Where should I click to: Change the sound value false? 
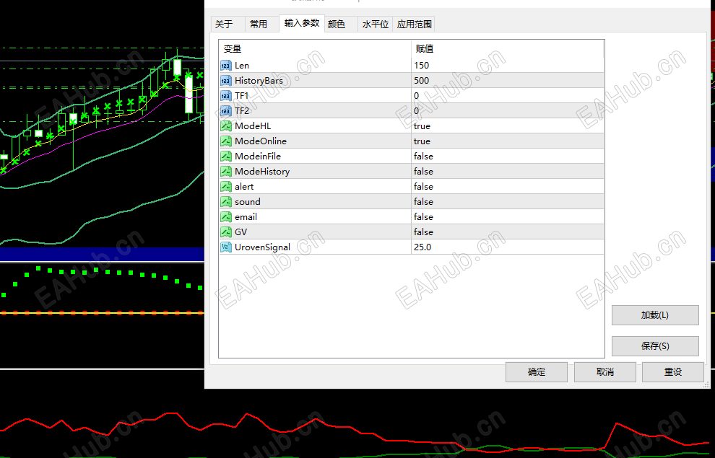coord(508,202)
